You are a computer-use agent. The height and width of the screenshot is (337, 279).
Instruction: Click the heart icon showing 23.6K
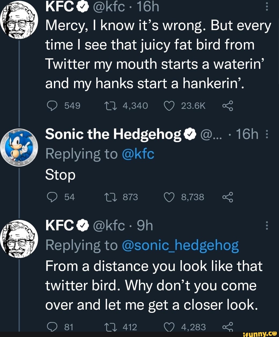170,105
